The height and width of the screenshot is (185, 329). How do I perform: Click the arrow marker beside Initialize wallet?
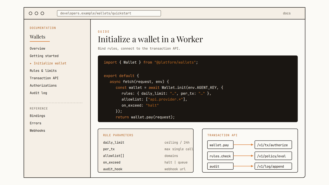coord(31,63)
